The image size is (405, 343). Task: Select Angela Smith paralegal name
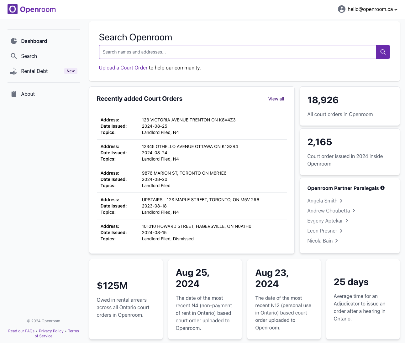tap(322, 201)
